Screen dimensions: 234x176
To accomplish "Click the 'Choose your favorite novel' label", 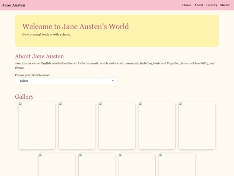I will point(32,75).
